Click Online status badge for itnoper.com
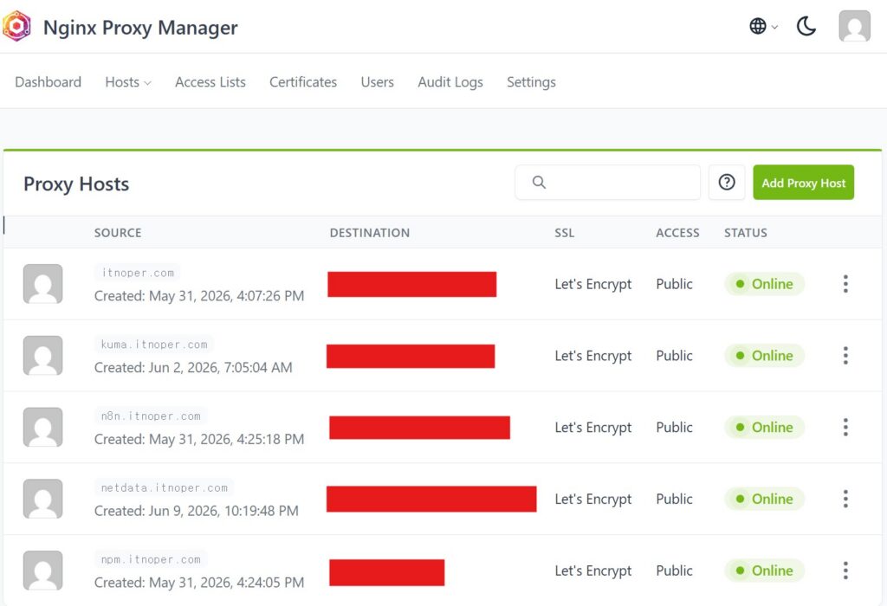 [764, 284]
